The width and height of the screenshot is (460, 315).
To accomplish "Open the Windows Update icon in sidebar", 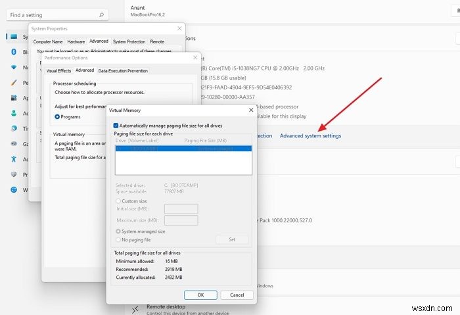I will click(14, 189).
